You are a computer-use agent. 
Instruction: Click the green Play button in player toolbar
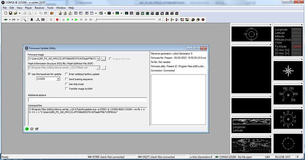point(68,19)
